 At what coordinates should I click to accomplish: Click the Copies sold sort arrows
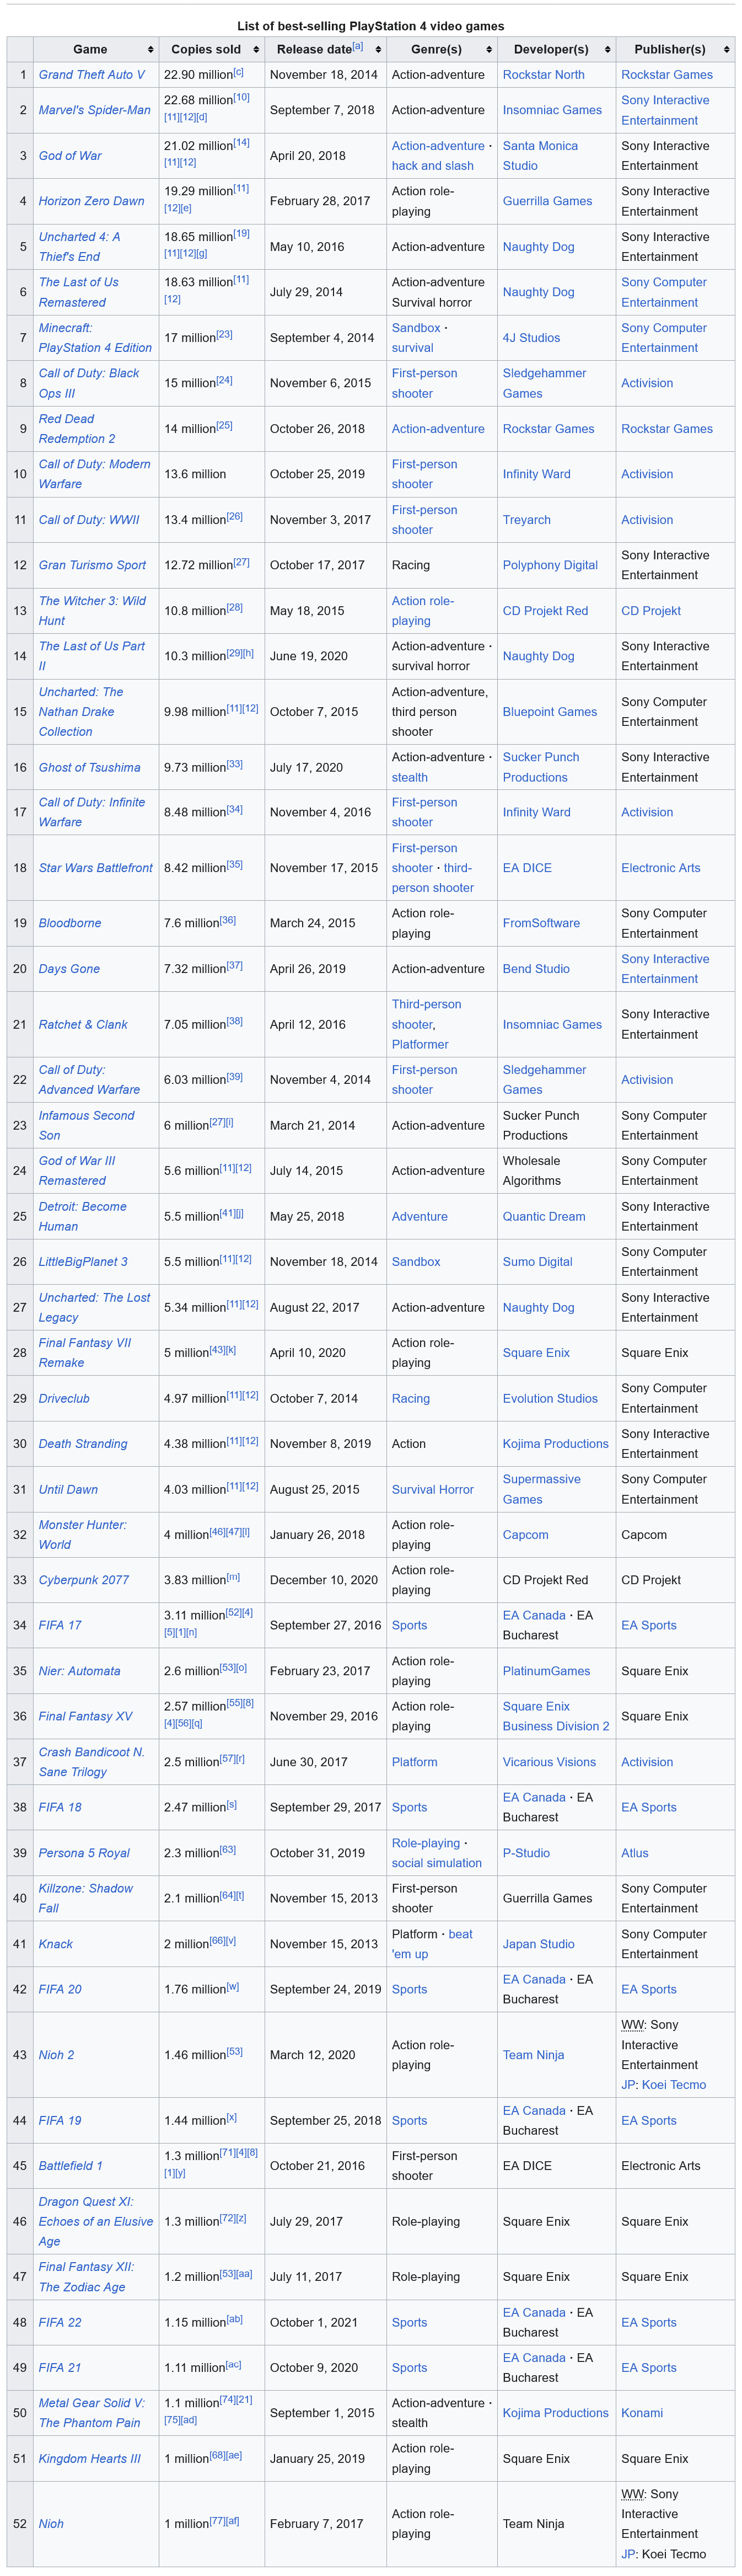click(x=256, y=50)
